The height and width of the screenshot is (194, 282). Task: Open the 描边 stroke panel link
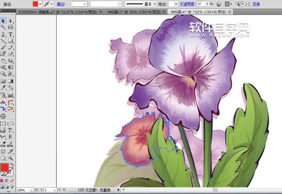[x=60, y=4]
